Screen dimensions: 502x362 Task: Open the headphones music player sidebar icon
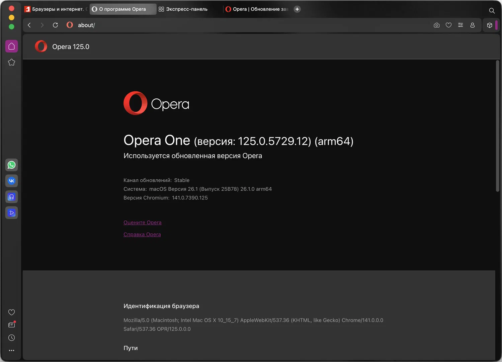pos(11,197)
